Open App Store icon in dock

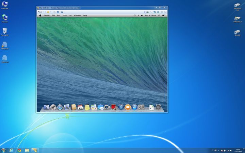(134, 107)
